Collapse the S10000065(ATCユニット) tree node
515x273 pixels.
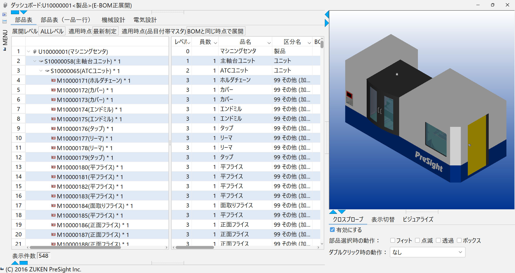(41, 70)
